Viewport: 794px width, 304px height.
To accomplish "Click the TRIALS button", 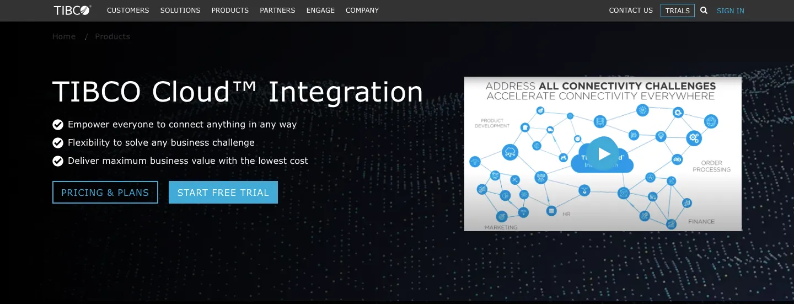I will pyautogui.click(x=678, y=10).
